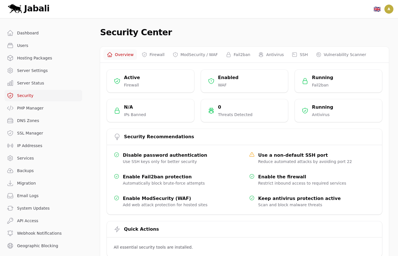Switch to the Firewall tab
Screen dimensions: 398x256
click(x=153, y=55)
